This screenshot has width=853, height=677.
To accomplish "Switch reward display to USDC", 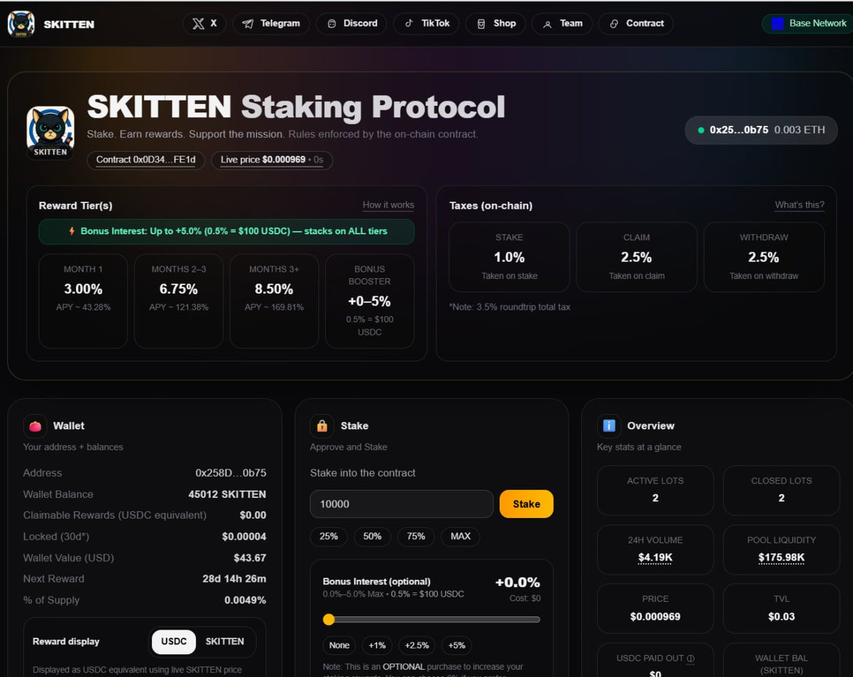I will tap(173, 641).
